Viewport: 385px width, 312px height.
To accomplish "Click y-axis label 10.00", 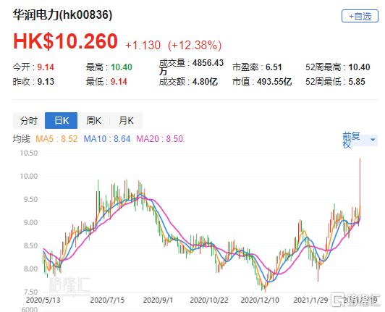I will 29,176.
